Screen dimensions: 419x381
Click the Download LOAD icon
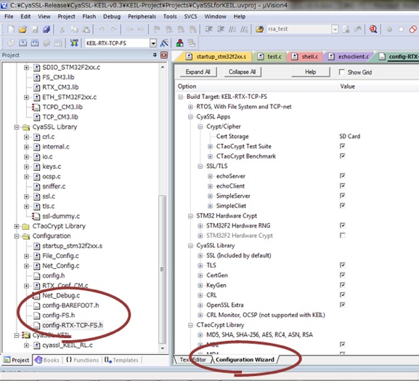[74, 43]
